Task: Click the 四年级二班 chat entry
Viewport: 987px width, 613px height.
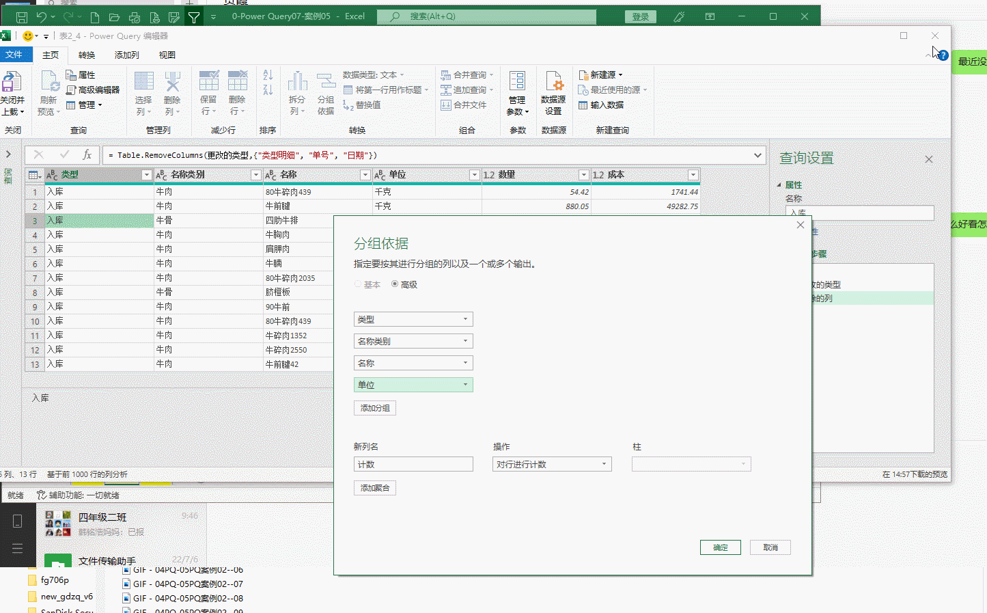Action: [x=122, y=523]
